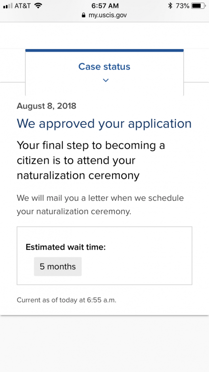The height and width of the screenshot is (372, 209).
Task: Tap the 5 months wait time badge
Action: pyautogui.click(x=58, y=266)
